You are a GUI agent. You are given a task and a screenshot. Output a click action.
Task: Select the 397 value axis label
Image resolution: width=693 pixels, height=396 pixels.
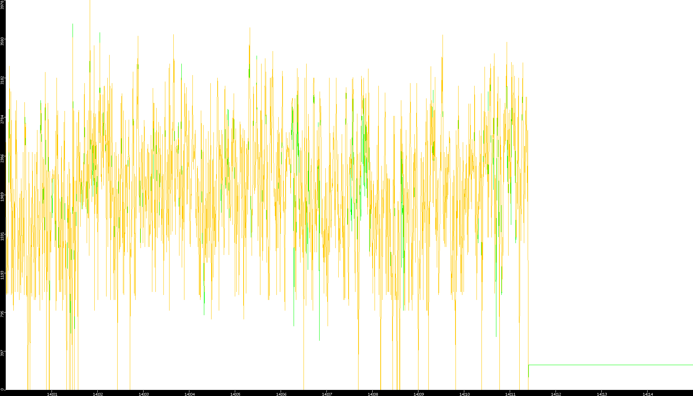2,353
